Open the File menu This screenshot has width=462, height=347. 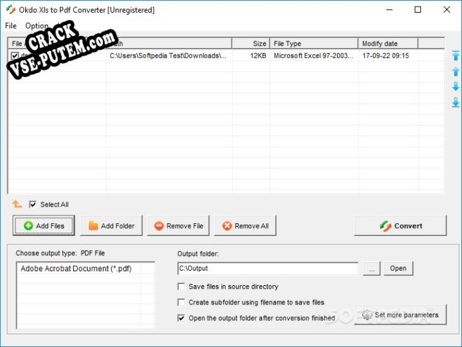coord(11,26)
